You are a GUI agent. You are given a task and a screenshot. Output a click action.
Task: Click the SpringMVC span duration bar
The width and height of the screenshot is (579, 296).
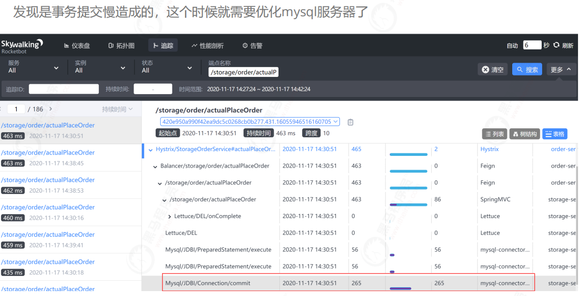click(409, 204)
